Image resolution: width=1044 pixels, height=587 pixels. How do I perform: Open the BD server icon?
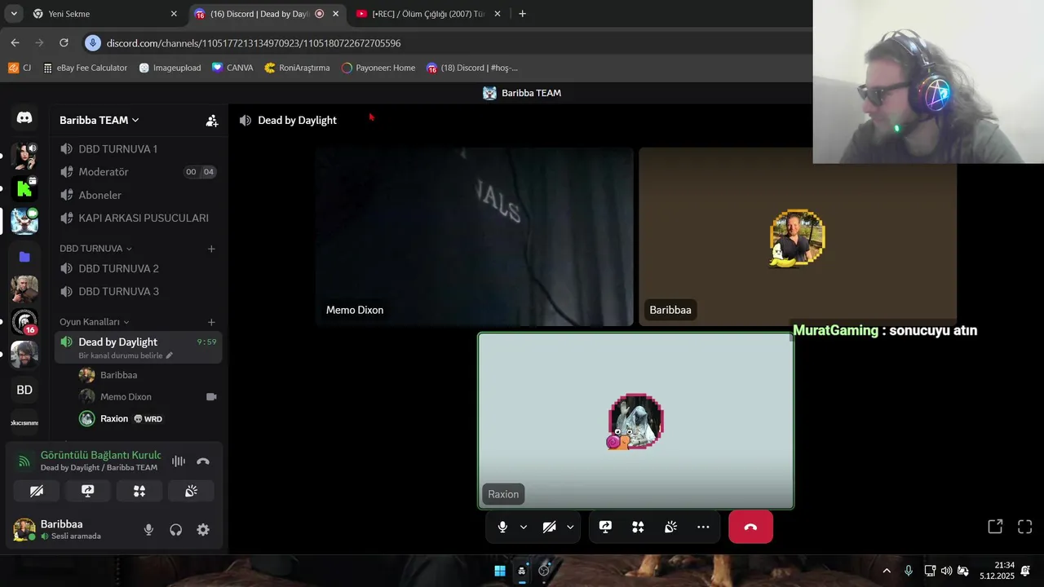(x=24, y=390)
